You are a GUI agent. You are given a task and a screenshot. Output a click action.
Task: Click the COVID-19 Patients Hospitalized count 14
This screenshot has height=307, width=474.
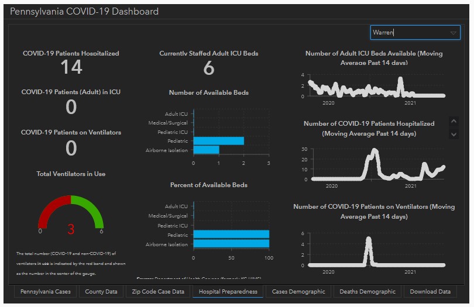click(71, 68)
